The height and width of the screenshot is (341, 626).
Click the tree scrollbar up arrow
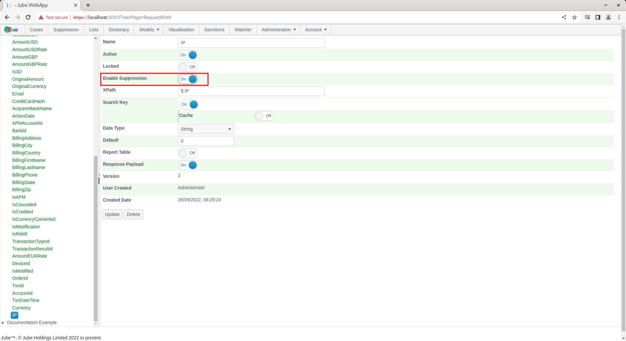click(x=96, y=38)
